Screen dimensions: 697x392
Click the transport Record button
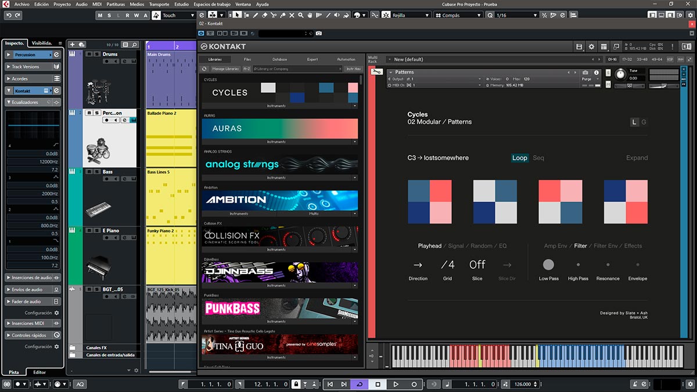(414, 384)
